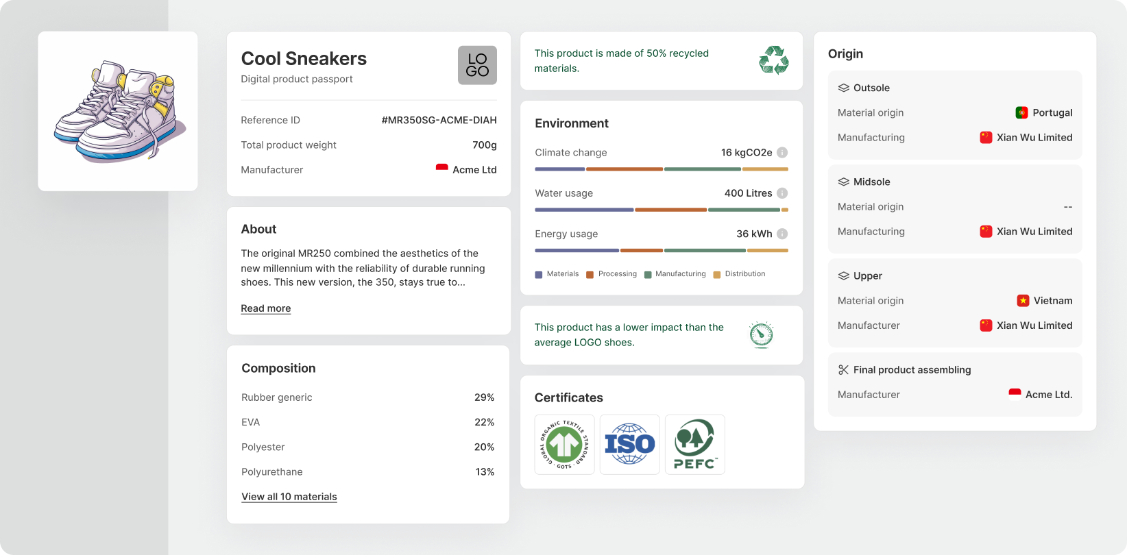The width and height of the screenshot is (1127, 555).
Task: Open the PEFC certificate badge
Action: [694, 445]
